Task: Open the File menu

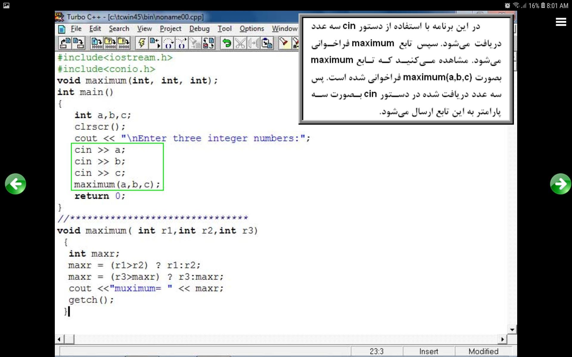Action: coord(76,29)
